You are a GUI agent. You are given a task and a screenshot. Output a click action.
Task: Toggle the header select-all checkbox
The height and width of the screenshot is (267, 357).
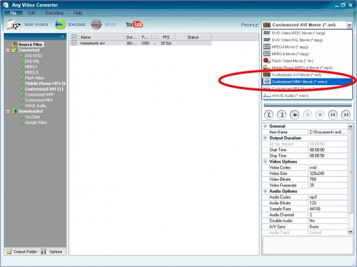(x=74, y=37)
